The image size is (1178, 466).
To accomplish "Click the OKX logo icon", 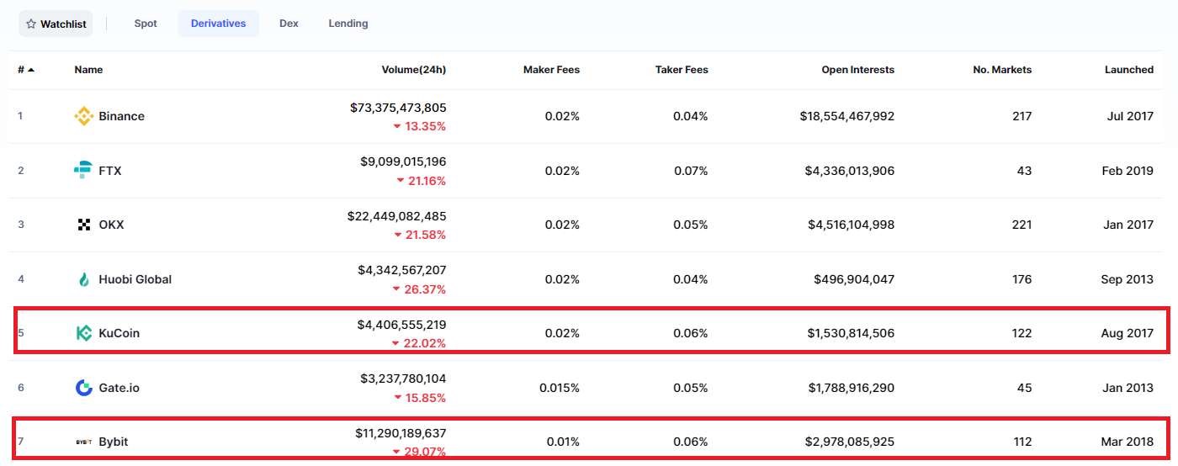I will tap(83, 225).
